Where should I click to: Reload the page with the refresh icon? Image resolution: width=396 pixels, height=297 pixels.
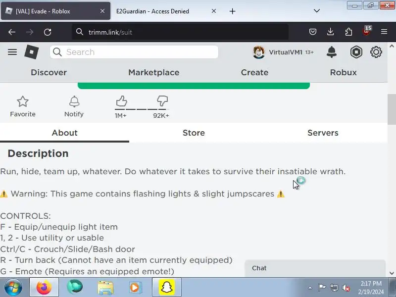(48, 32)
